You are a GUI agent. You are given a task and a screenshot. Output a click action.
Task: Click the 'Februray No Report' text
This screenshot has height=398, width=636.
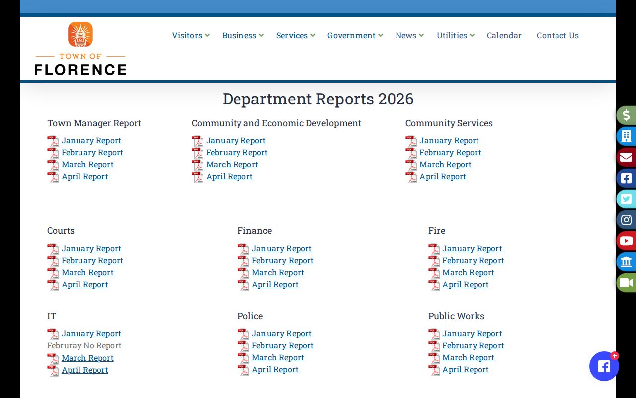84,346
